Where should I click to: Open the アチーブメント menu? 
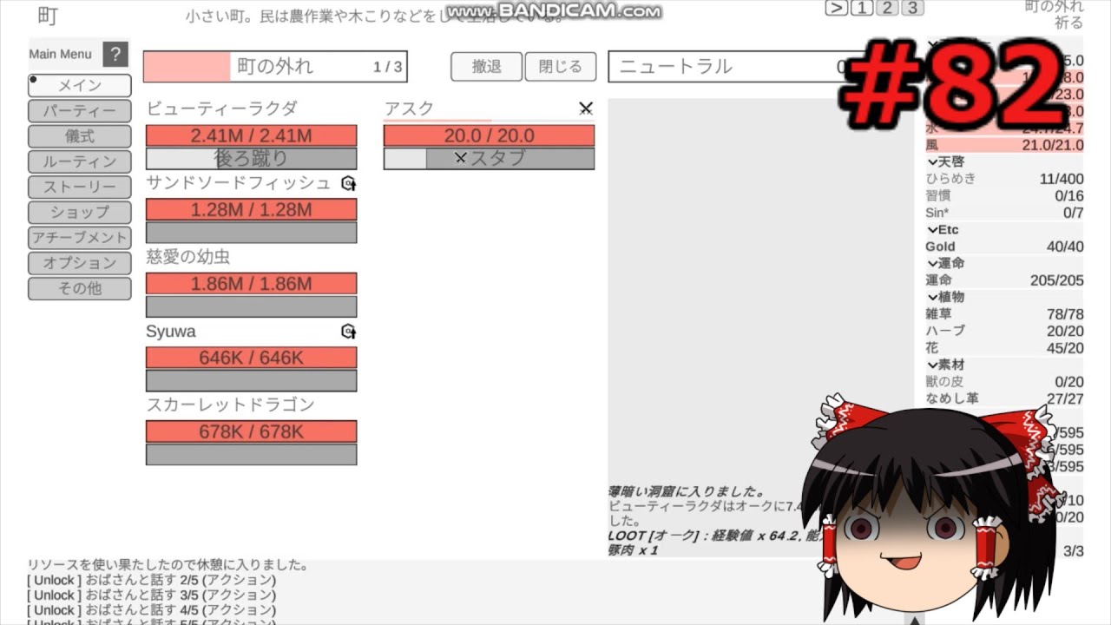(x=80, y=237)
